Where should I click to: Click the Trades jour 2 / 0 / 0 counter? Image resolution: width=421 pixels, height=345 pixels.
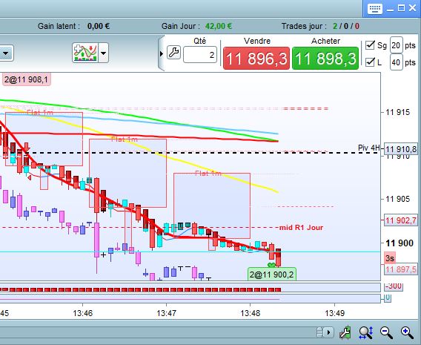pyautogui.click(x=346, y=26)
